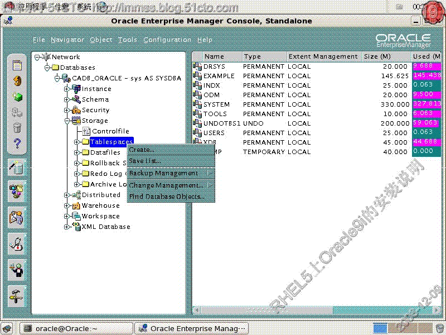Click the SYSTEM used-space bar 327.813
Viewport: 446px width, 335px height.
coord(426,104)
